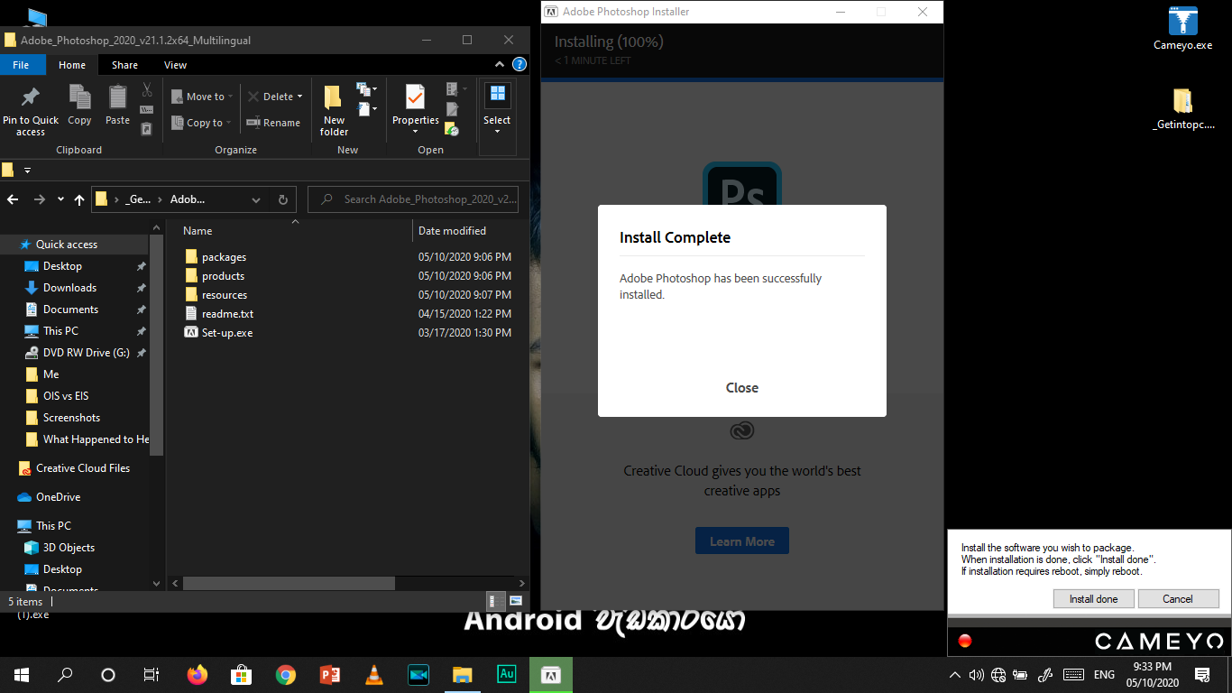Click the Learn More button
This screenshot has height=693, width=1232.
[x=742, y=541]
